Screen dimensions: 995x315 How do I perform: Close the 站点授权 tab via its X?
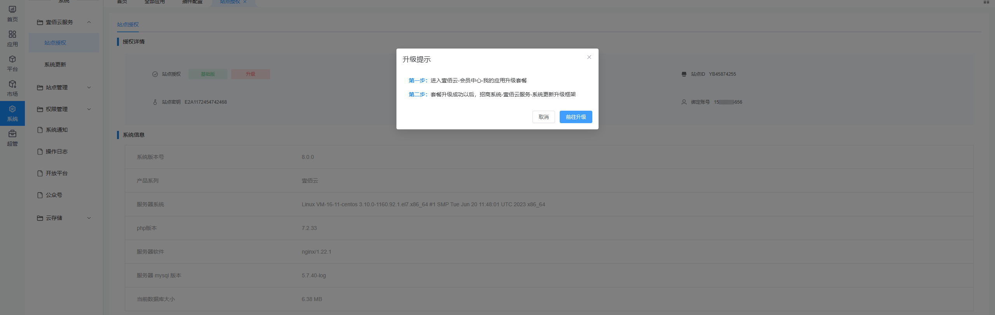[x=245, y=2]
